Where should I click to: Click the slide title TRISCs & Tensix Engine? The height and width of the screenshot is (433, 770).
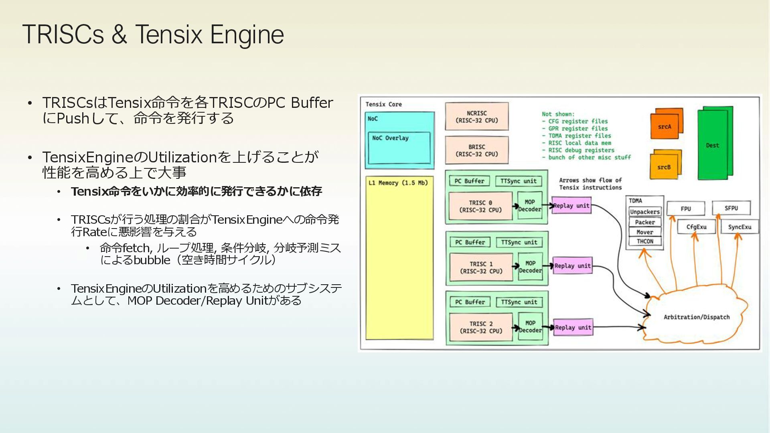point(153,34)
